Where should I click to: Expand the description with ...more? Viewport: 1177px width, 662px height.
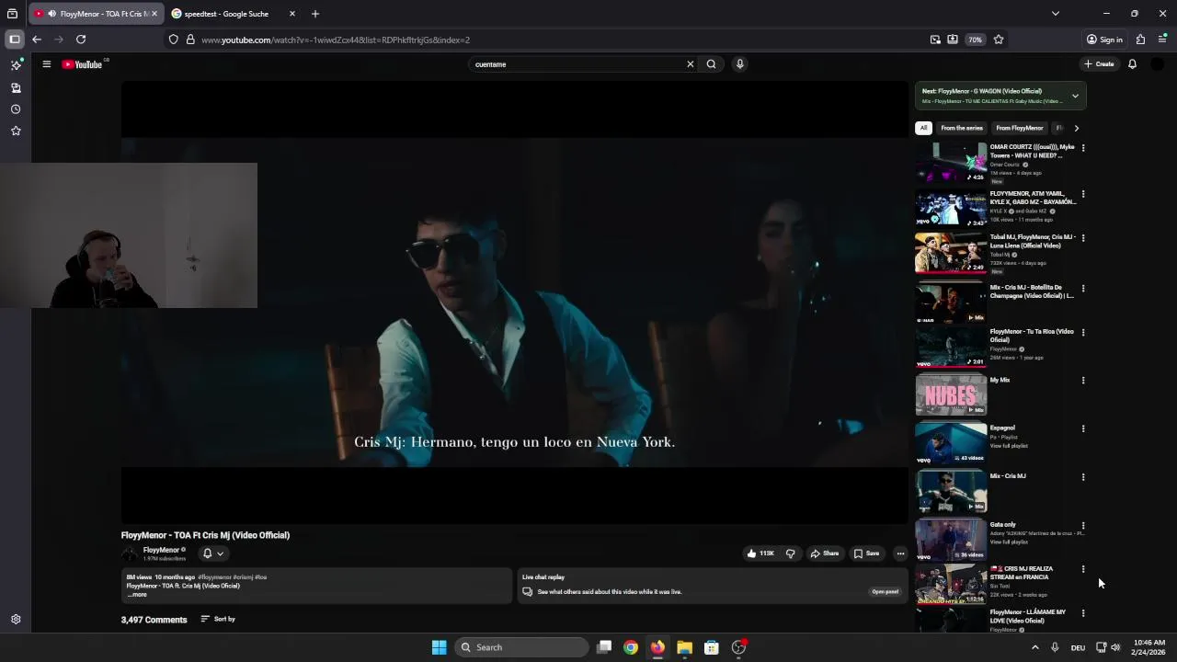(x=137, y=595)
